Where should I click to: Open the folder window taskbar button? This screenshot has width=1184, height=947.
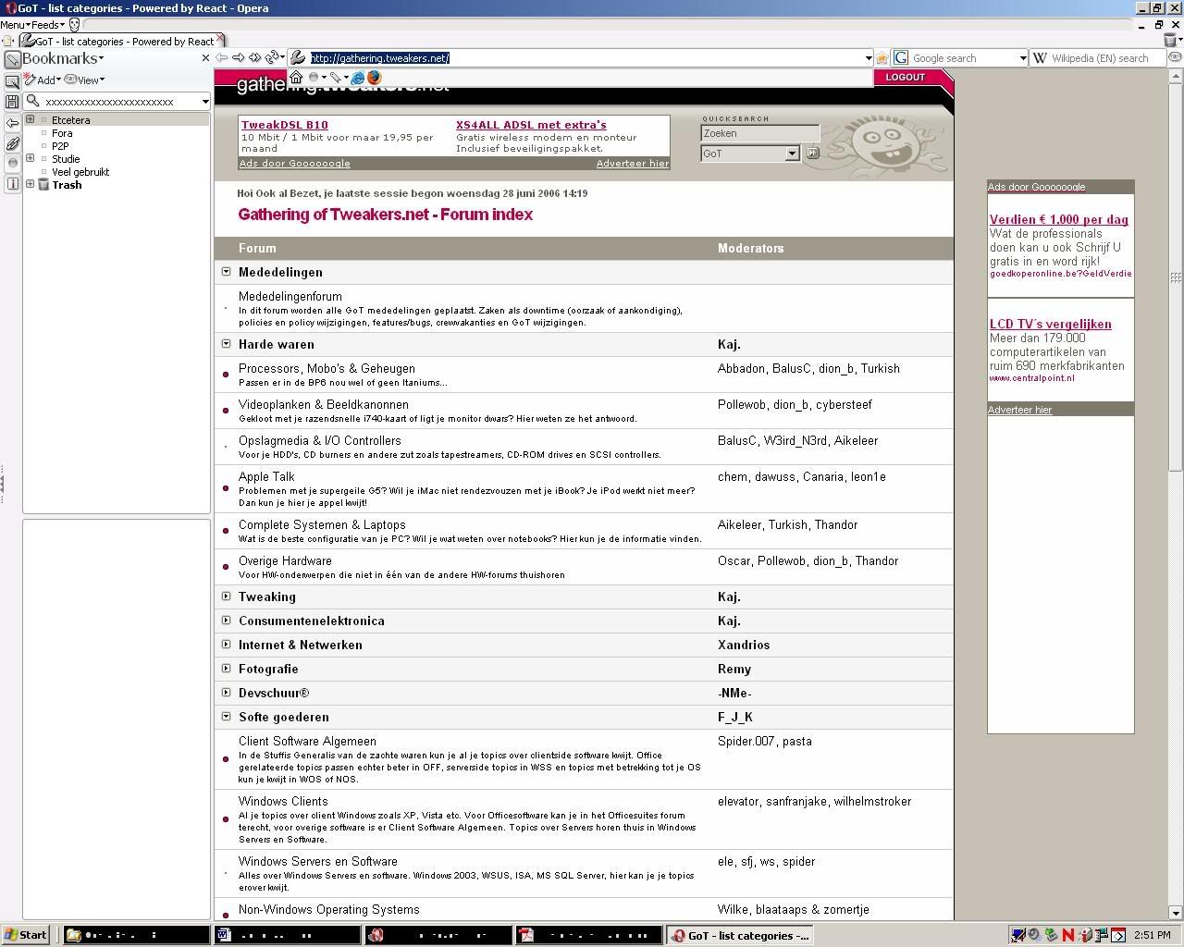pyautogui.click(x=137, y=935)
